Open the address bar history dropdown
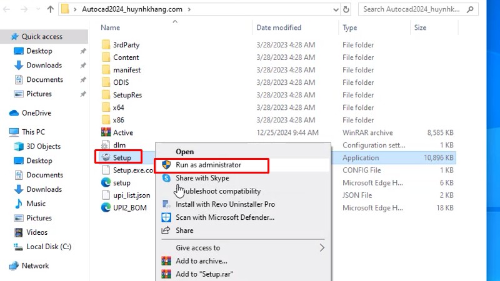Screen dimensions: 500x281 pyautogui.click(x=328, y=9)
